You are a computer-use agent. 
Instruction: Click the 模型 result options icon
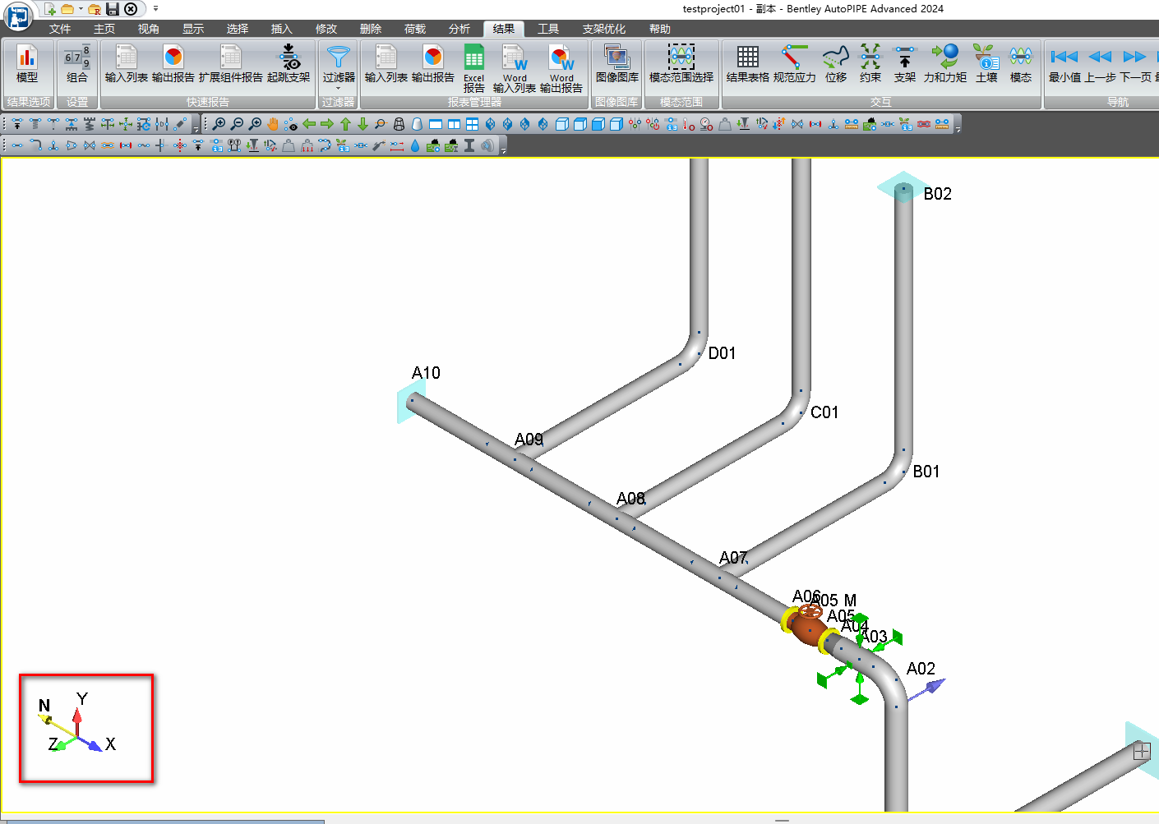tap(27, 65)
